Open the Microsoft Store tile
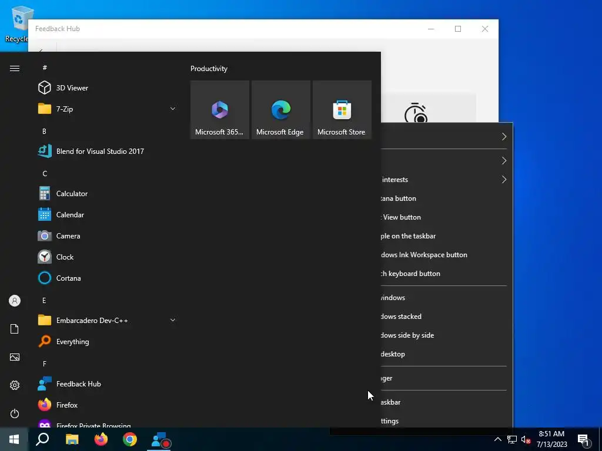The height and width of the screenshot is (451, 602). 342,110
